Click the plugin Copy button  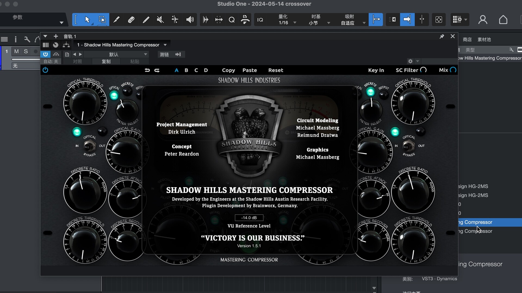[228, 70]
